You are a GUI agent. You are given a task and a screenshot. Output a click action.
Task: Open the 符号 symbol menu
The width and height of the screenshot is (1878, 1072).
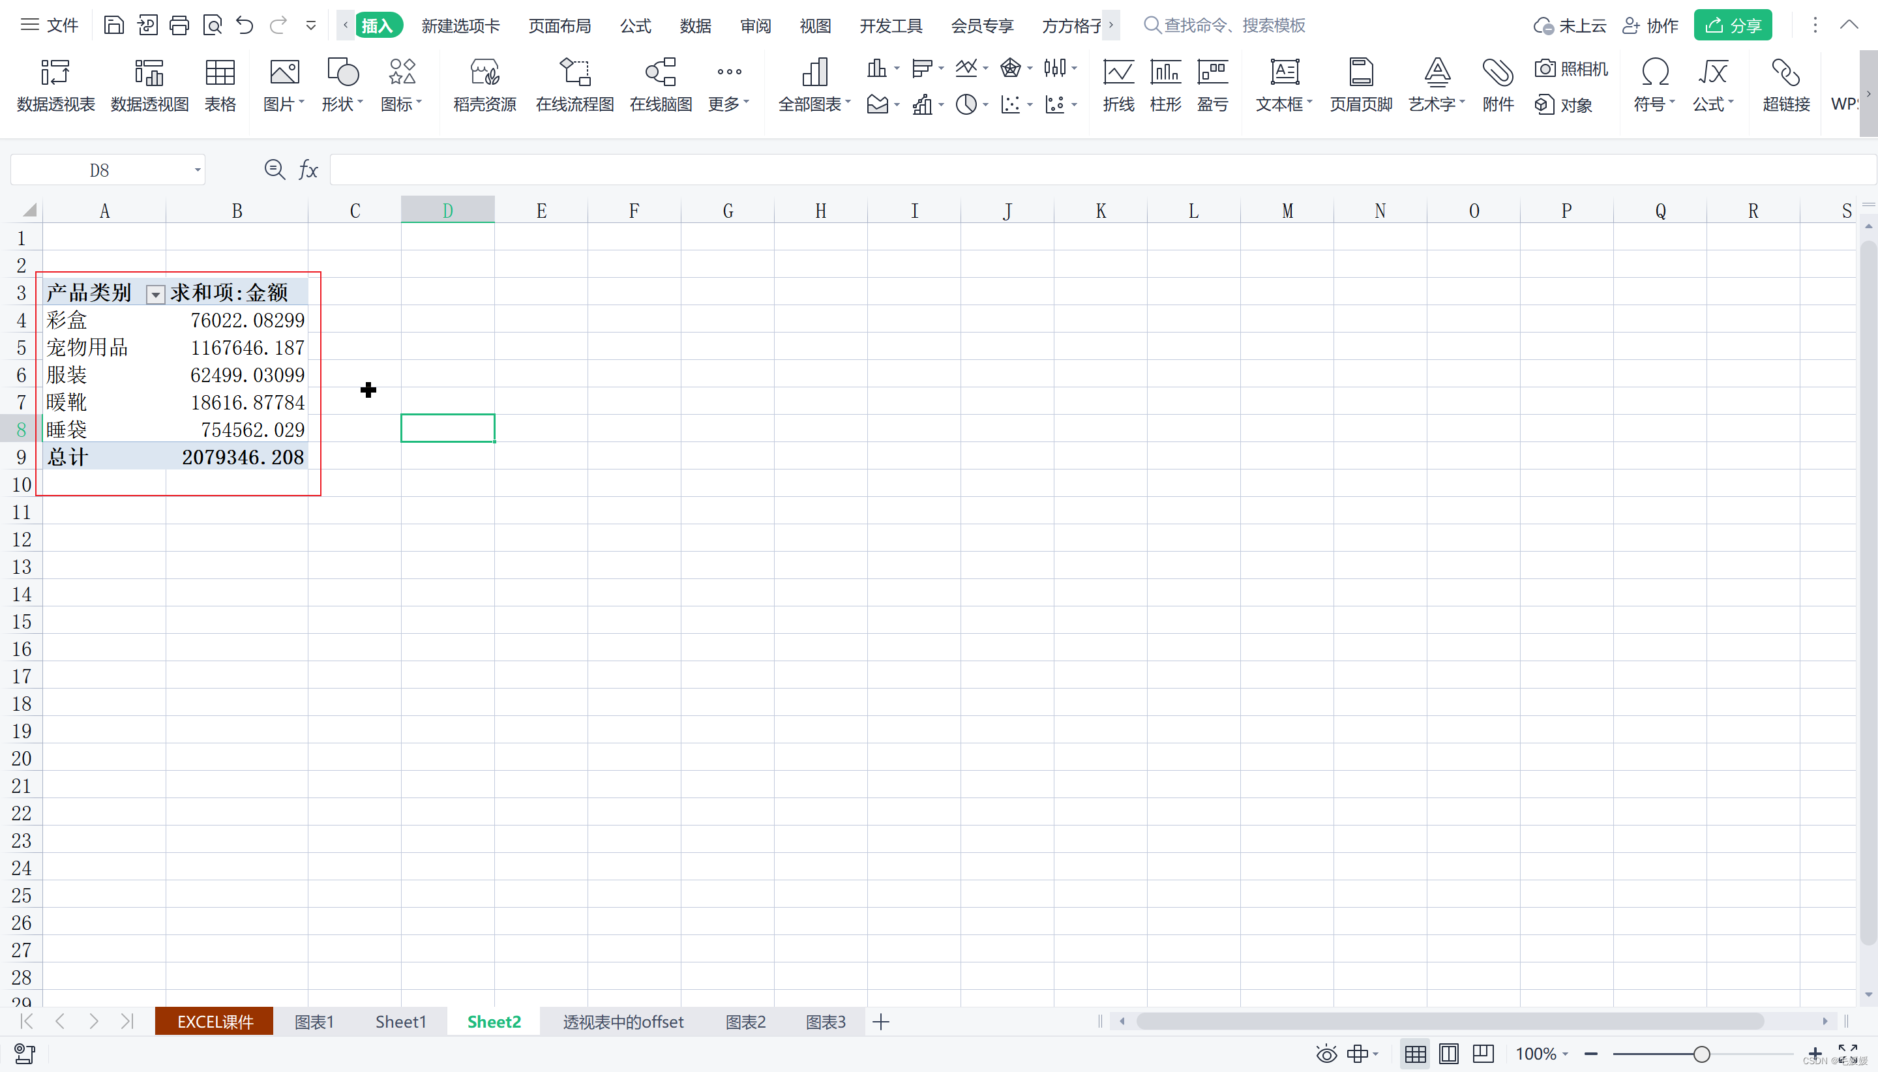tap(1654, 85)
